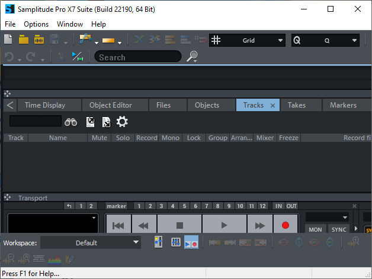372x279 pixels.
Task: Open the Options menu
Action: [x=36, y=24]
